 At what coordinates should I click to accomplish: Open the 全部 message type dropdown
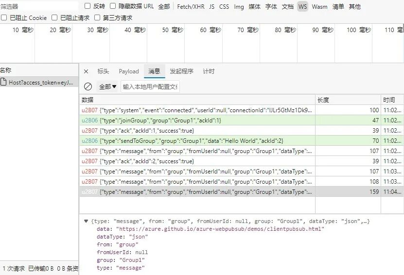coord(108,87)
